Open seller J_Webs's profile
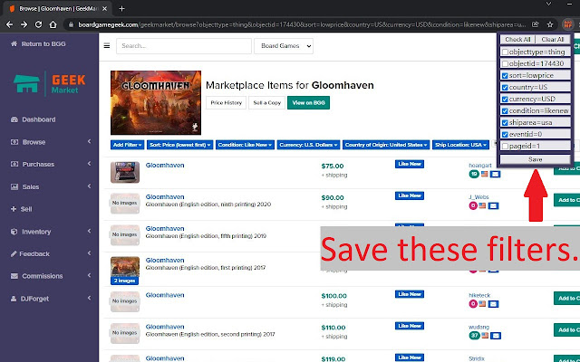Viewport: 580px width, 362px height. click(x=478, y=197)
